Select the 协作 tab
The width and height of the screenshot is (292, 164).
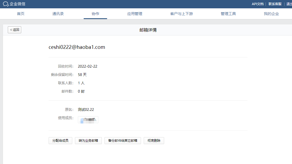(95, 14)
